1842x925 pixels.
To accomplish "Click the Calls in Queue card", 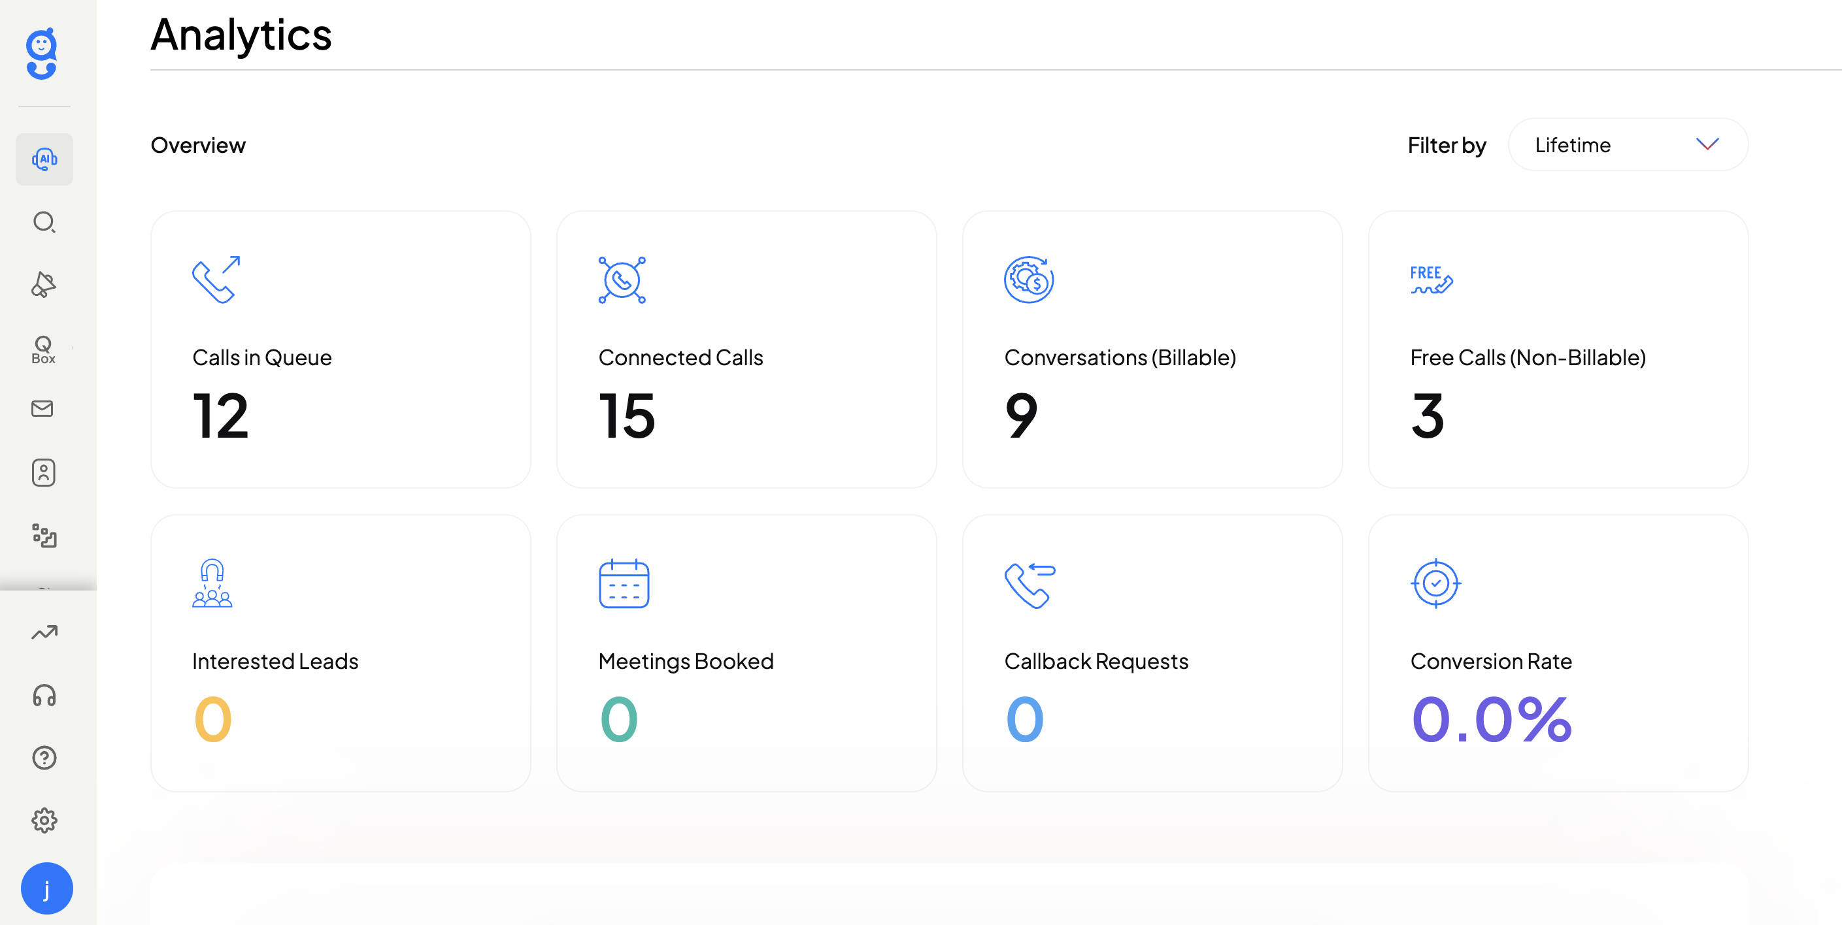I will click(x=341, y=349).
